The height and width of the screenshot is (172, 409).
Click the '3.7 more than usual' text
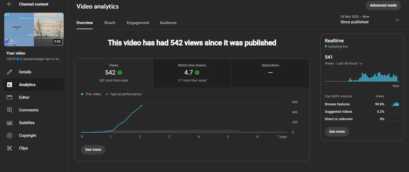(x=192, y=80)
